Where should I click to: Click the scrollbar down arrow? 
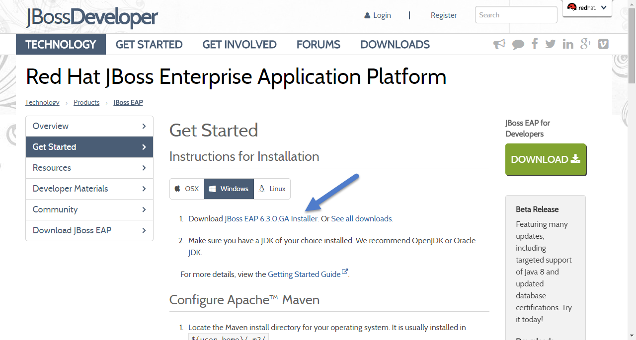(632, 336)
